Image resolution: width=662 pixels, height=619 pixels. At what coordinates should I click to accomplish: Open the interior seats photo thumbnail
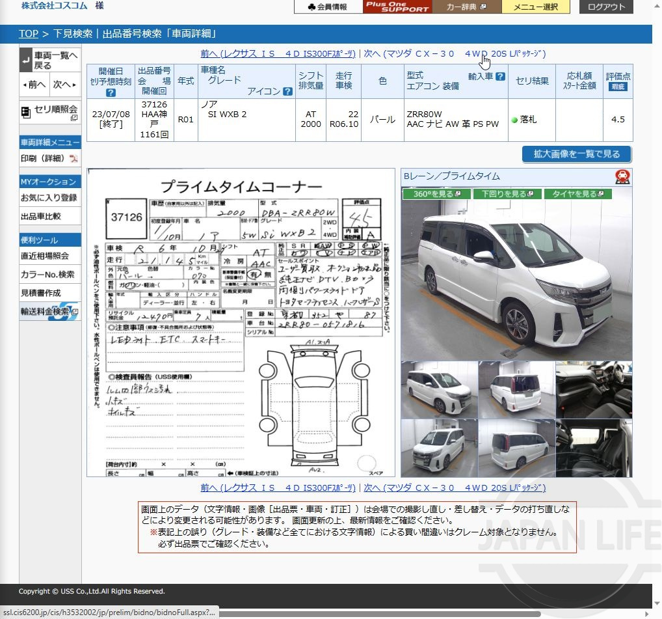pos(594,448)
